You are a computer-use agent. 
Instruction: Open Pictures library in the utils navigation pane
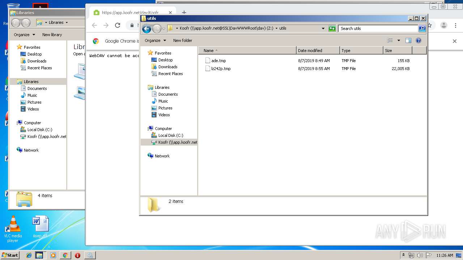click(x=165, y=108)
